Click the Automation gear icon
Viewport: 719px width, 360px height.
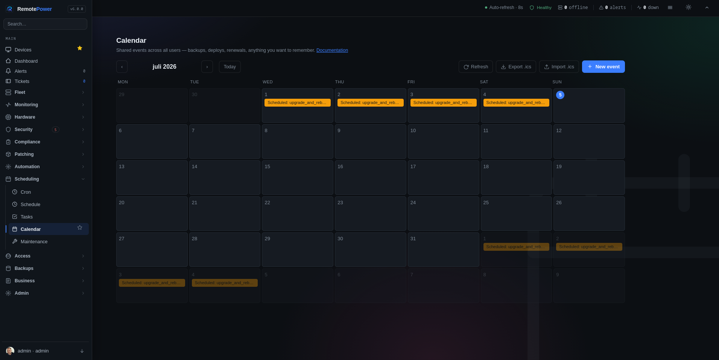coord(8,167)
